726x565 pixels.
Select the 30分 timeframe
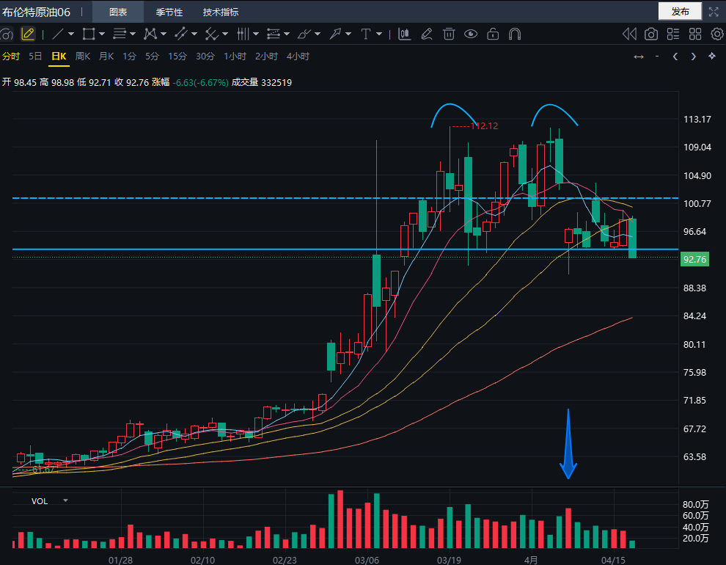click(x=205, y=56)
